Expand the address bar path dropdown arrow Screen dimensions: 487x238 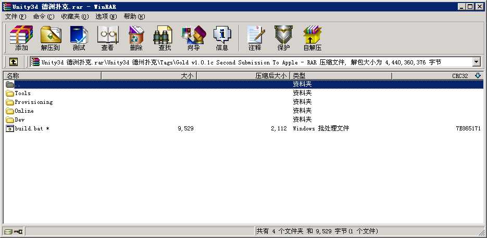[x=477, y=62]
